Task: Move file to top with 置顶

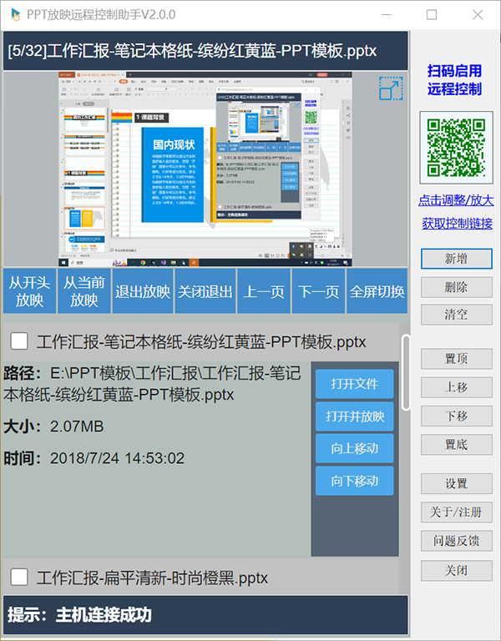Action: tap(456, 359)
